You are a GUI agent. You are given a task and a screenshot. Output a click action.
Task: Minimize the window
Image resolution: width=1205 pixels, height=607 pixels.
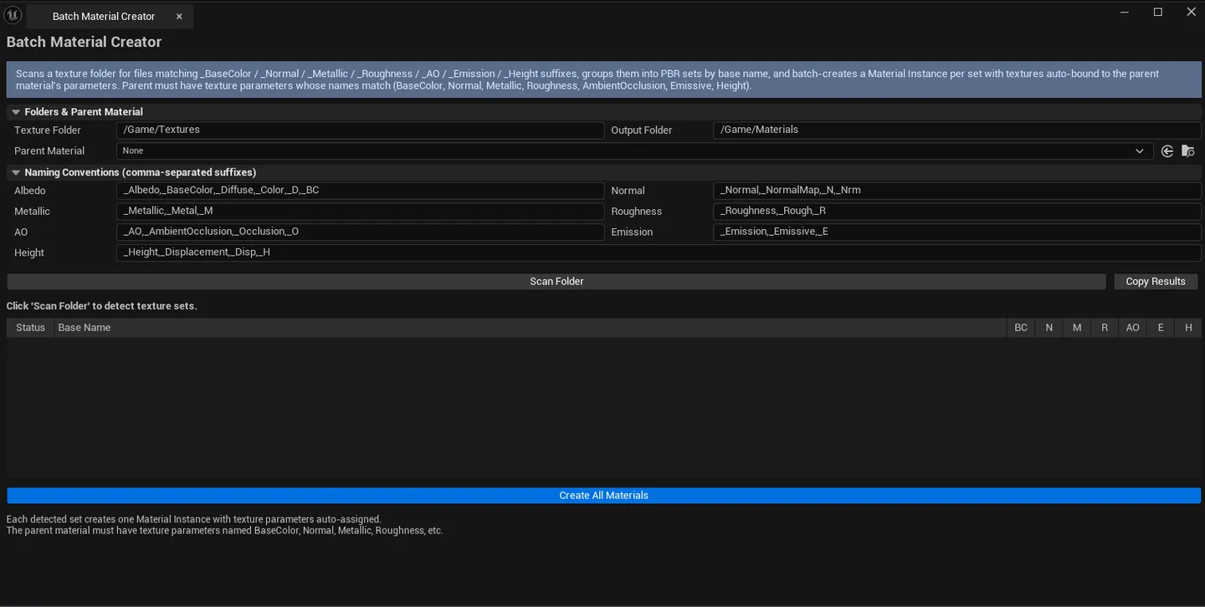(x=1126, y=12)
